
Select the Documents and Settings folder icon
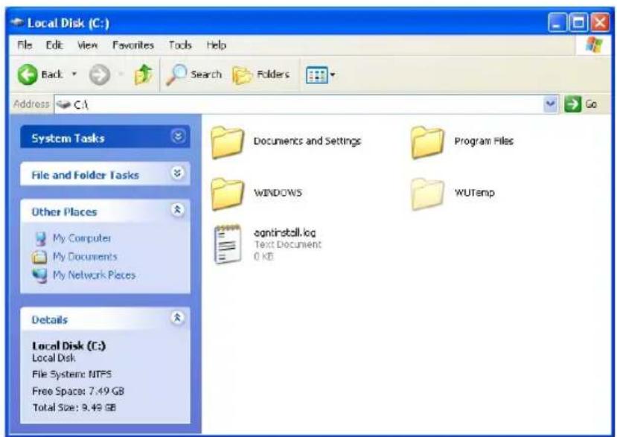coord(227,142)
